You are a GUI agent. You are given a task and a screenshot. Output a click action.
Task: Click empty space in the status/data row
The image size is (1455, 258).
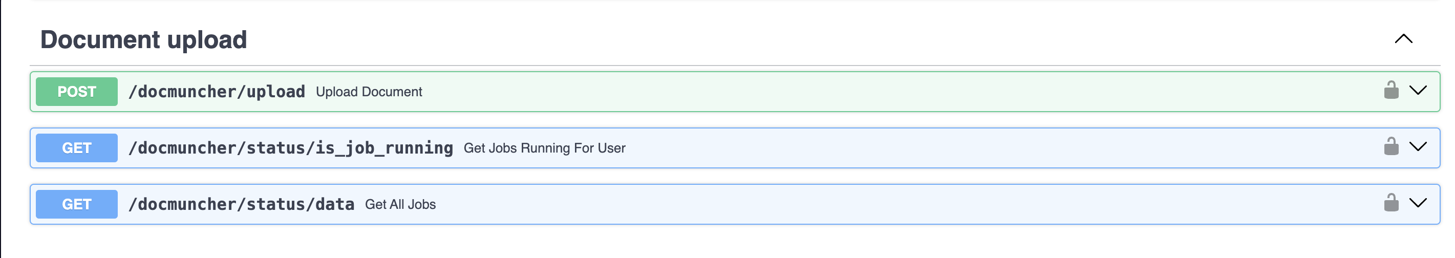(x=847, y=204)
